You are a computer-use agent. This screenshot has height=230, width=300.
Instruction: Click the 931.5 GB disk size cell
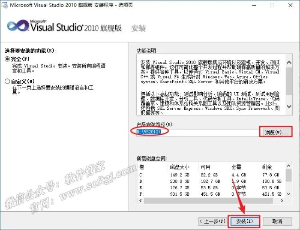tap(180, 194)
